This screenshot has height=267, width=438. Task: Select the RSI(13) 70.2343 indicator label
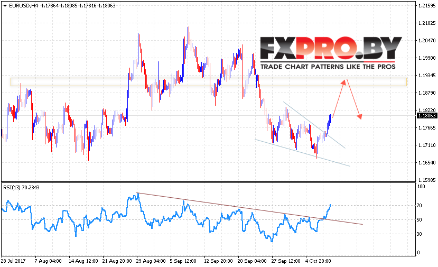click(x=21, y=187)
